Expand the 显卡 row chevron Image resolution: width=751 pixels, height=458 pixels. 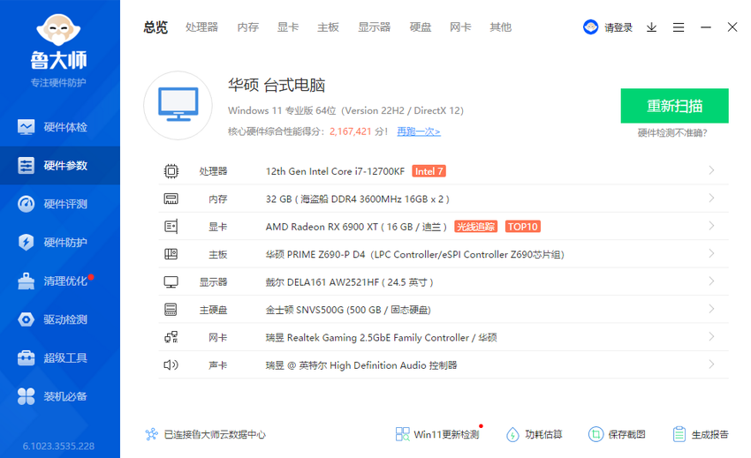coord(711,226)
